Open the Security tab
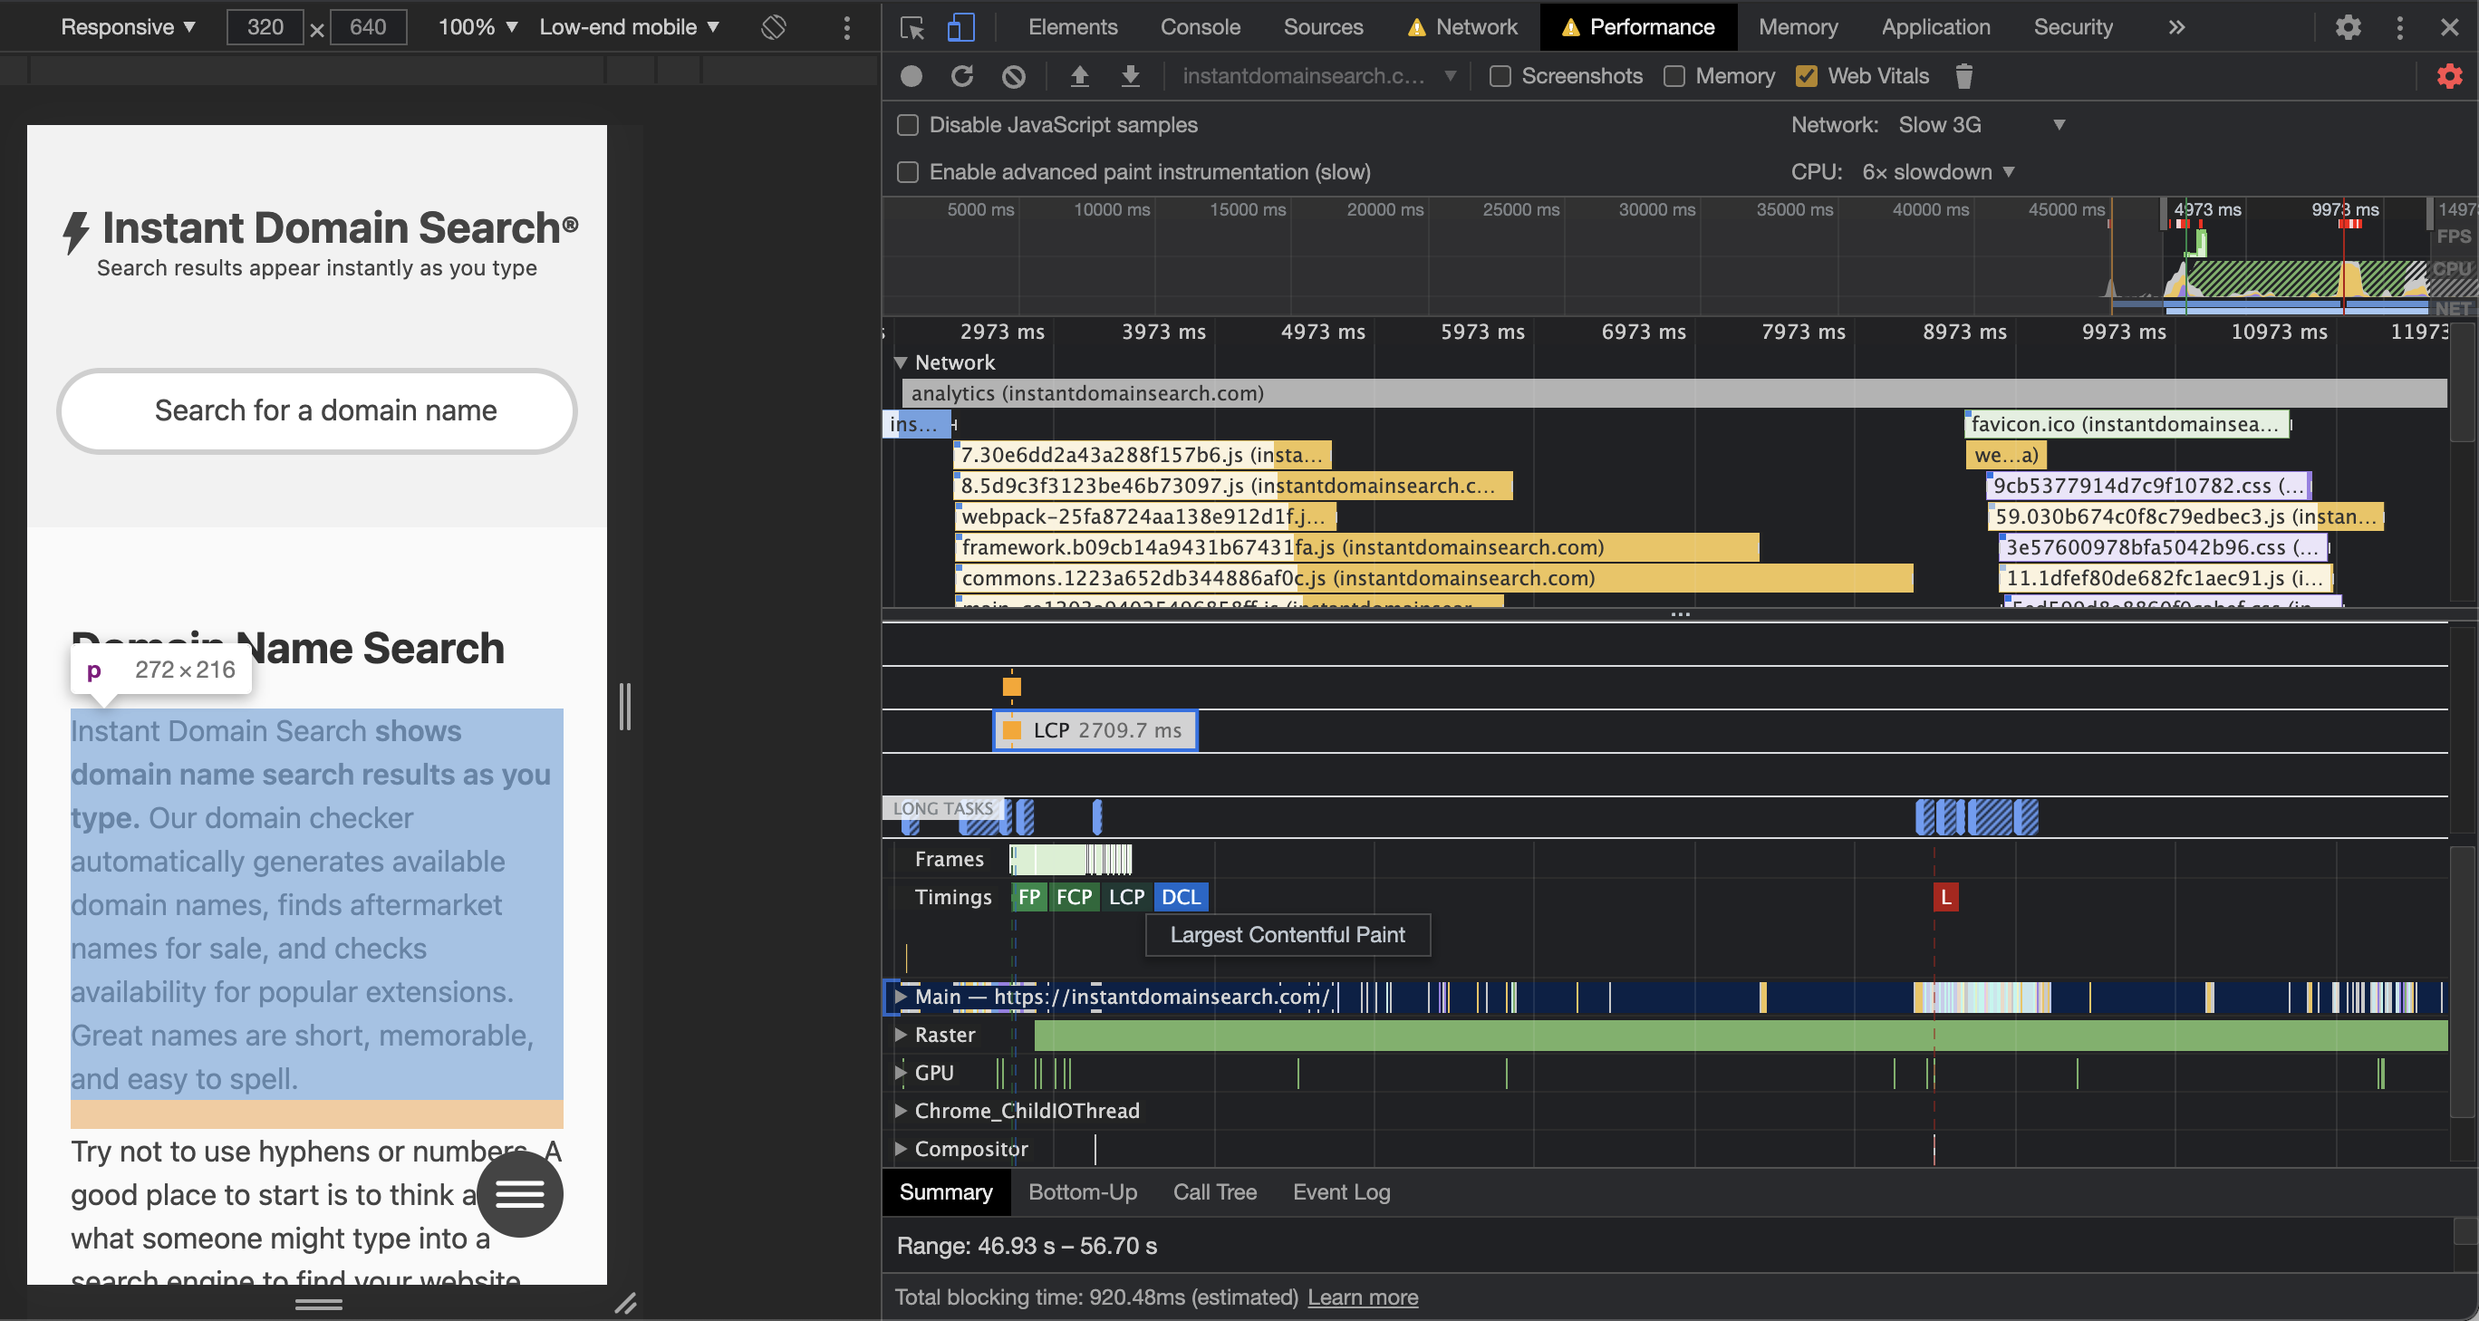 point(2073,27)
